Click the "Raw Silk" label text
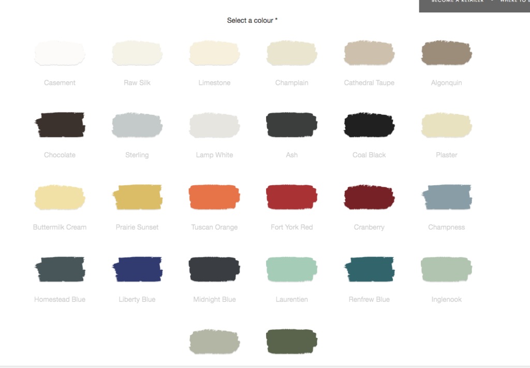Image resolution: width=530 pixels, height=368 pixels. [x=137, y=83]
